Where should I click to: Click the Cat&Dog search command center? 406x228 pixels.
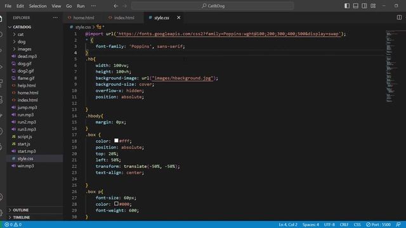tap(213, 6)
